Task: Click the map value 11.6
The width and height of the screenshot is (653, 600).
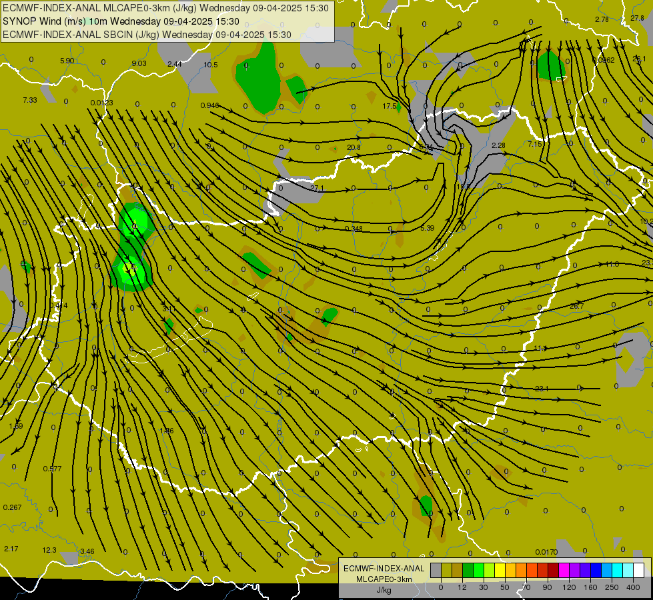Action: [x=612, y=265]
